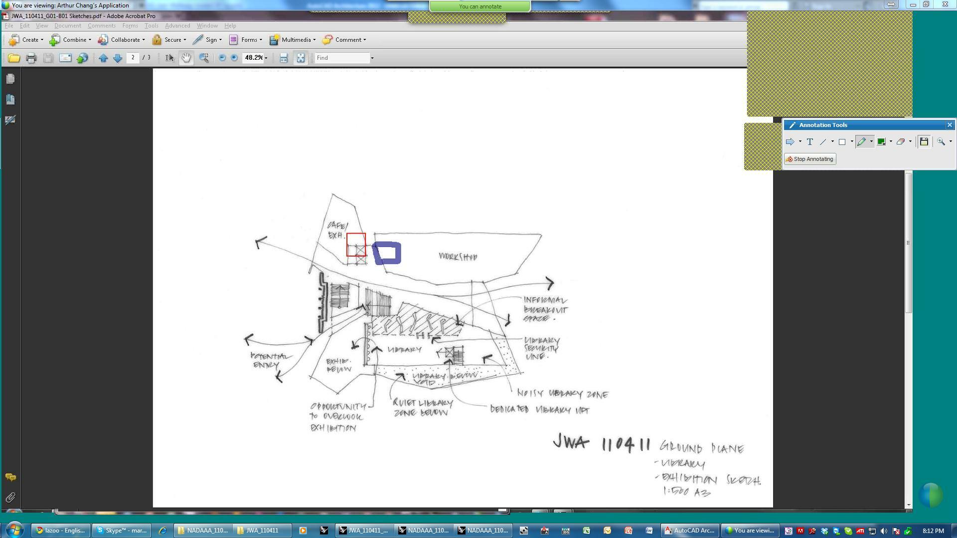Open the Comment toolbar menu
Screen dimensions: 957x538
344,40
